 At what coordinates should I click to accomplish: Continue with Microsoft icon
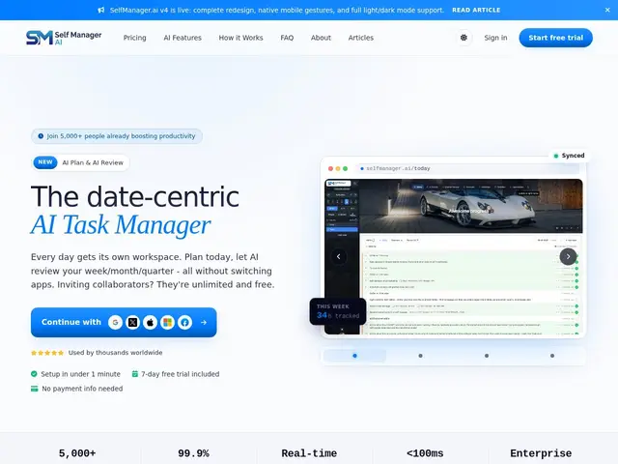click(x=167, y=322)
